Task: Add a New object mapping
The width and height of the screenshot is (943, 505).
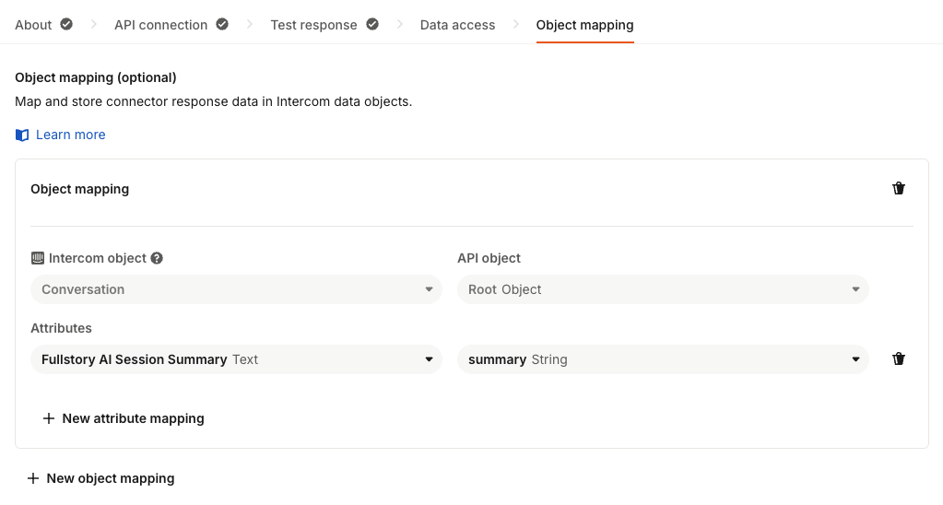Action: point(100,478)
